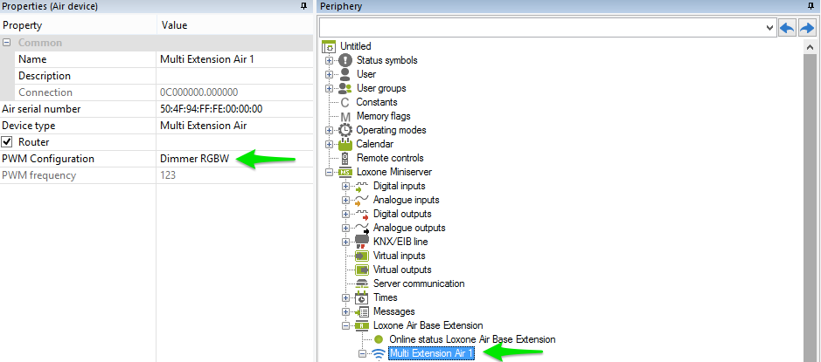
Task: Click the Digital outputs icon
Action: click(x=362, y=215)
